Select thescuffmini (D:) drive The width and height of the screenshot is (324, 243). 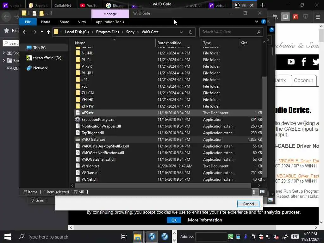point(47,58)
